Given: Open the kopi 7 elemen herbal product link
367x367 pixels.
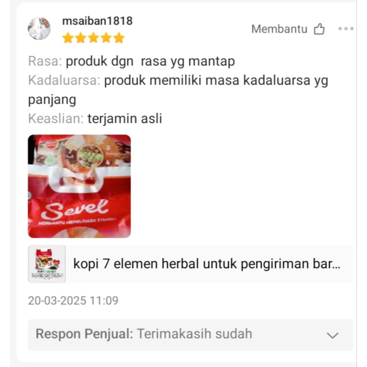Looking at the screenshot, I should tap(207, 264).
